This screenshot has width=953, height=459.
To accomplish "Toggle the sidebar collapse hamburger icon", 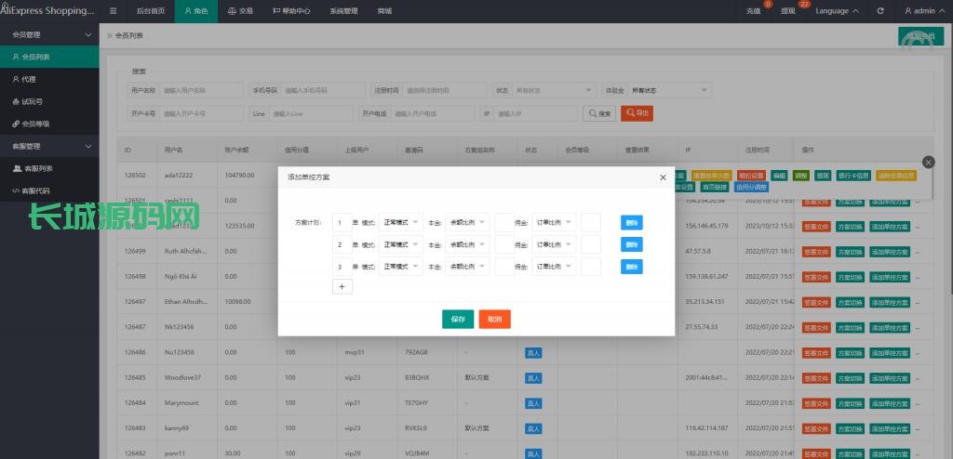I will pos(114,11).
